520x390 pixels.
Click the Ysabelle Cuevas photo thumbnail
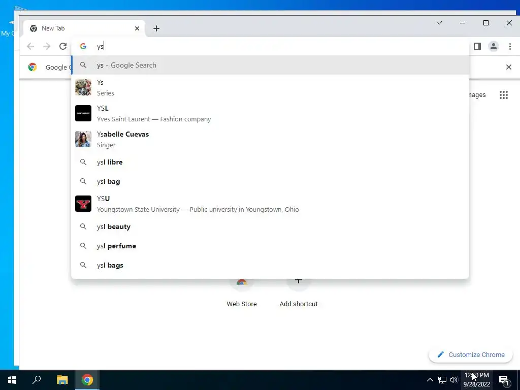tap(83, 139)
